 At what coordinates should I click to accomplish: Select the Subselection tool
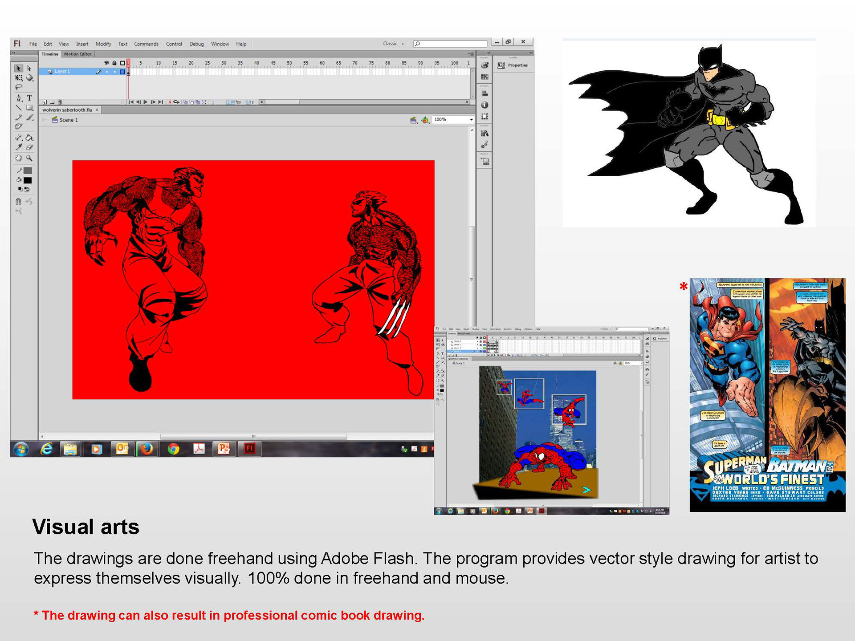29,68
